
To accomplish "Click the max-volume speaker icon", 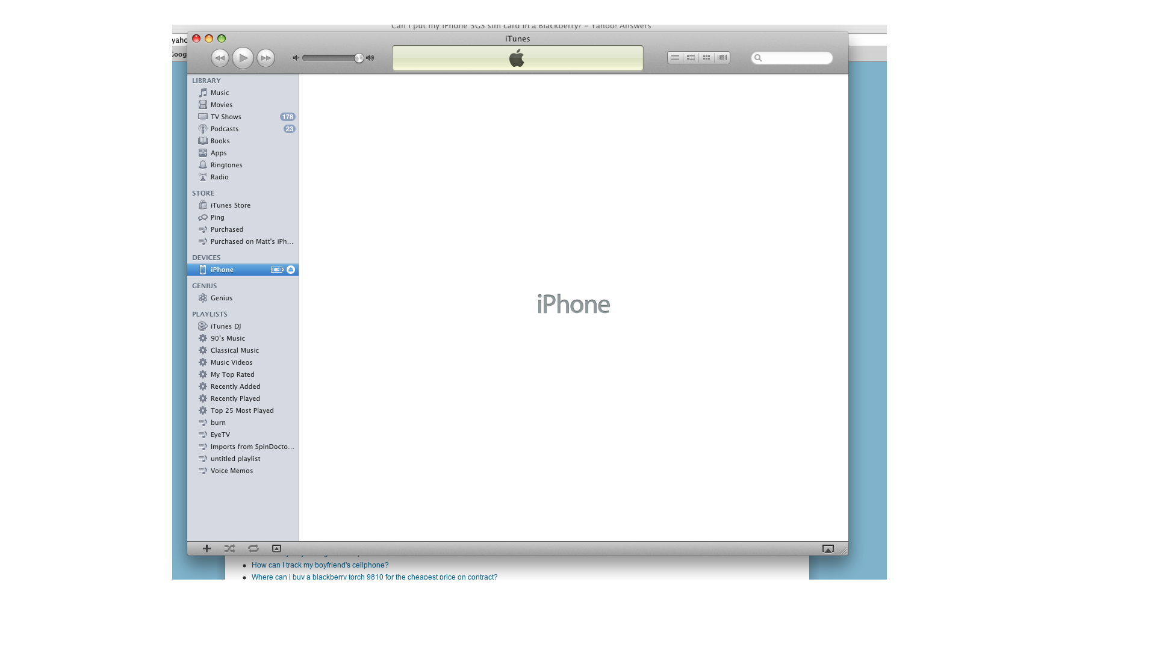I will 370,58.
